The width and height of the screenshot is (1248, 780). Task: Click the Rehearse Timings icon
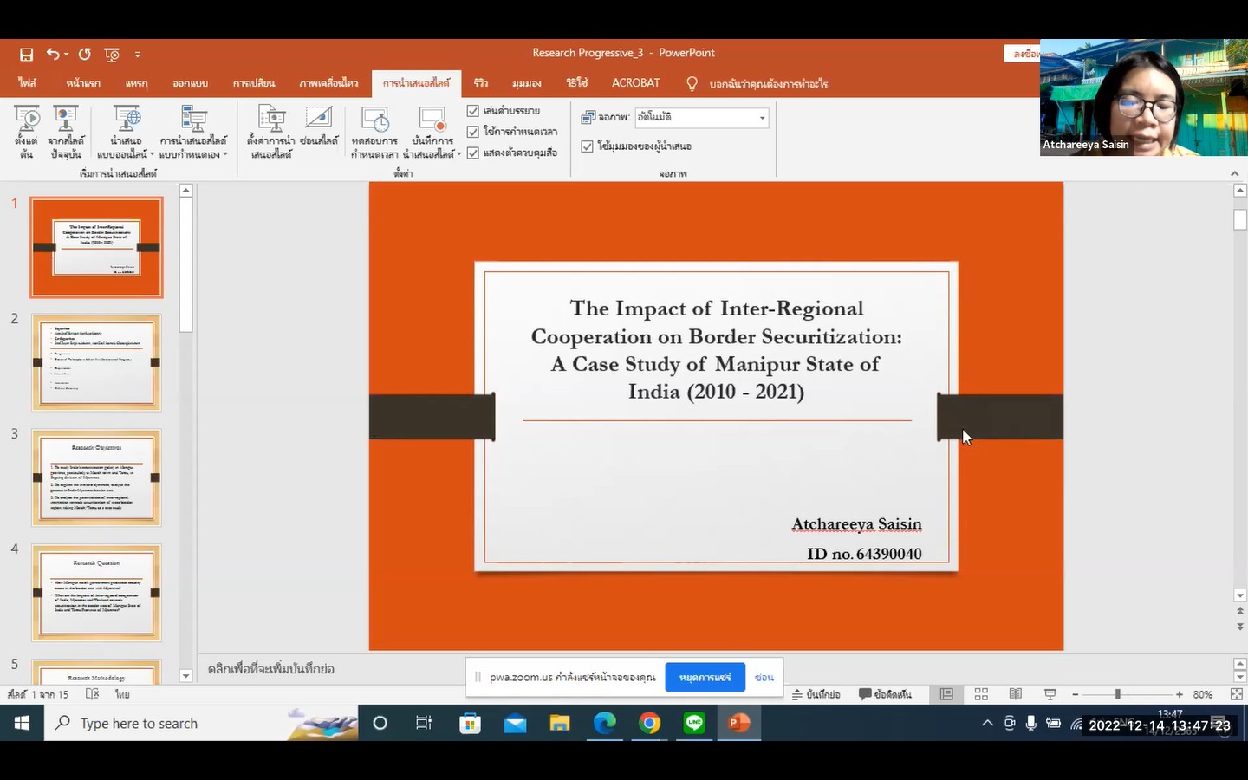coord(374,120)
